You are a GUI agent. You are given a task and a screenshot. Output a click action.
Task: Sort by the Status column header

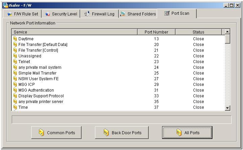pyautogui.click(x=198, y=32)
